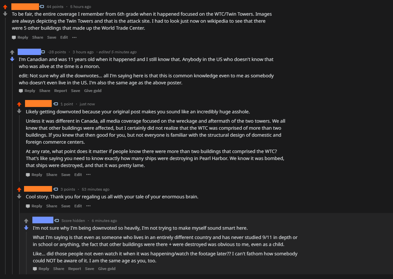Remove downvote on the -28 points comment
393x279 pixels.
tap(12, 59)
